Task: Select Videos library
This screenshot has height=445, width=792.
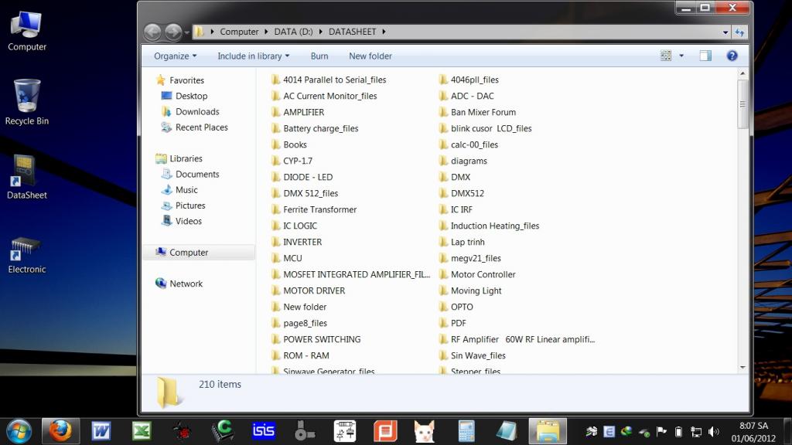Action: (x=189, y=221)
